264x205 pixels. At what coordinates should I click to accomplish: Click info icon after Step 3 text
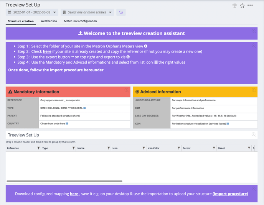click(128, 57)
